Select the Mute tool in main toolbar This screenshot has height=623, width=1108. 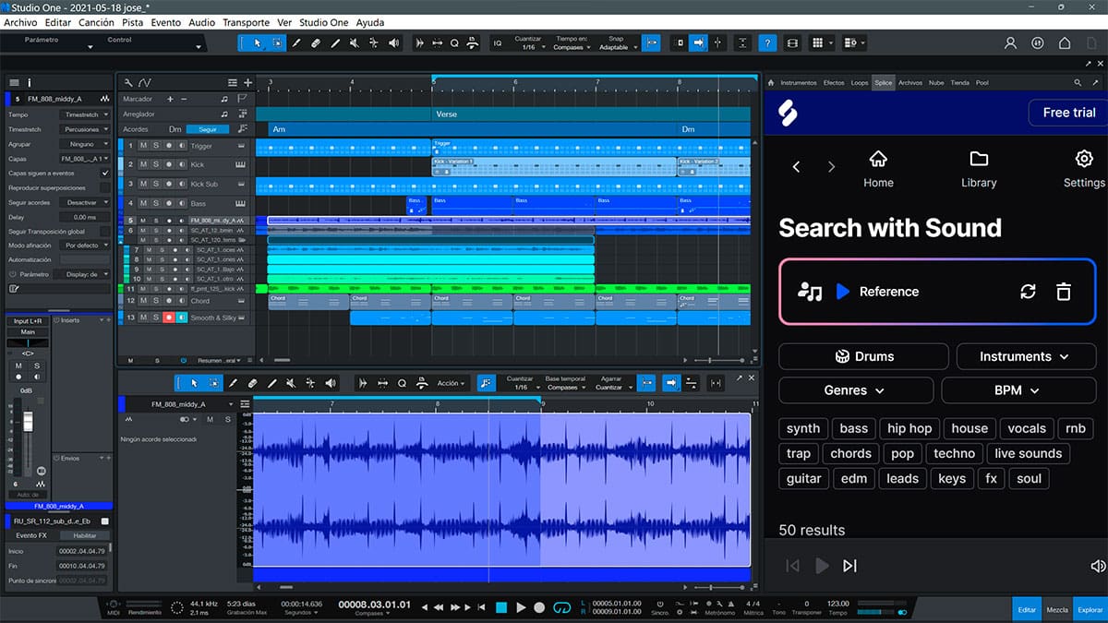(355, 42)
